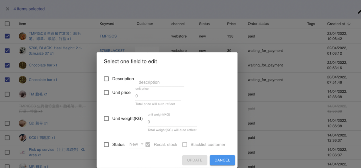Click the pencil edit icon at top right
This screenshot has height=168, width=361.
point(359,11)
